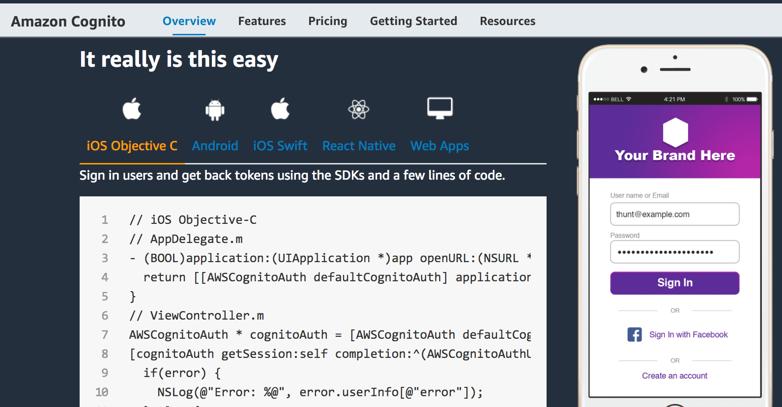Click the desktop monitor icon for Web Apps
The image size is (782, 407).
tap(440, 108)
